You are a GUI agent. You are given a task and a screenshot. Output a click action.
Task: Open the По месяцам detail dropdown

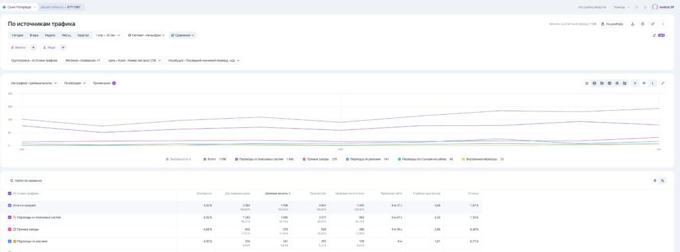pyautogui.click(x=75, y=83)
